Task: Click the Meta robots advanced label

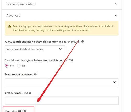Action: (19, 74)
